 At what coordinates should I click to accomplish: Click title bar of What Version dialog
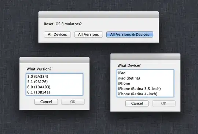click(x=54, y=60)
